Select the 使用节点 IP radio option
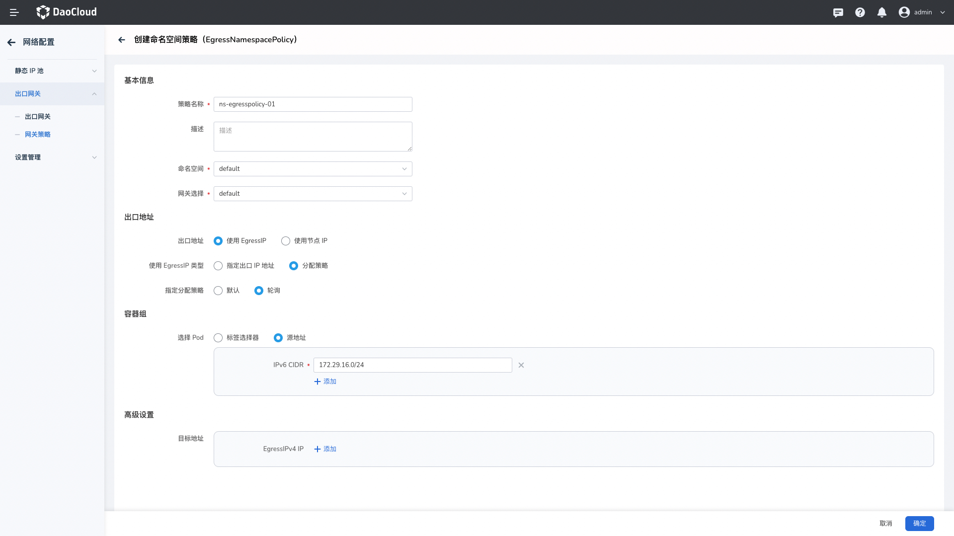Viewport: 954px width, 536px height. [286, 241]
